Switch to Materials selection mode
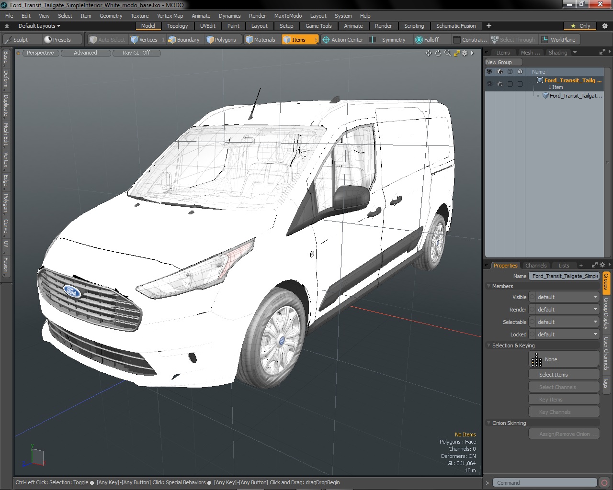 coord(261,40)
